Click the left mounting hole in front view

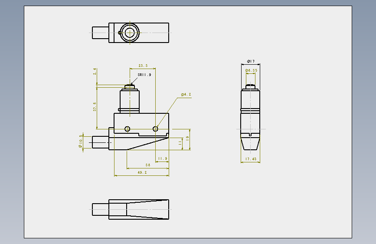pos(128,129)
